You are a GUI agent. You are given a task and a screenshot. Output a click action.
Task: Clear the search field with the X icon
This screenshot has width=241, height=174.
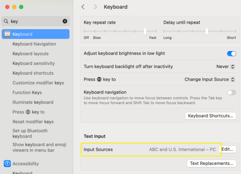tap(65, 21)
